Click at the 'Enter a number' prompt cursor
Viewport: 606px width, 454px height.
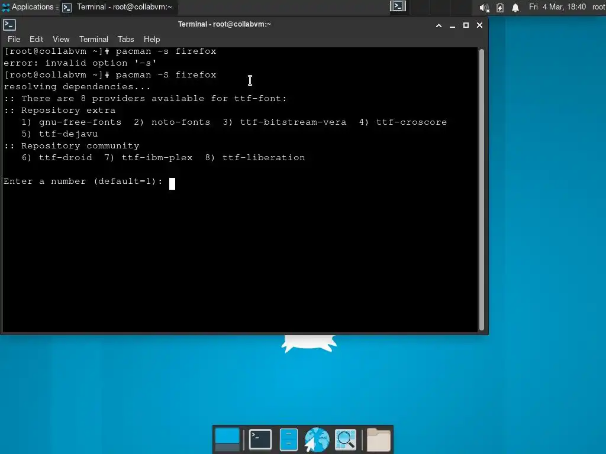172,183
